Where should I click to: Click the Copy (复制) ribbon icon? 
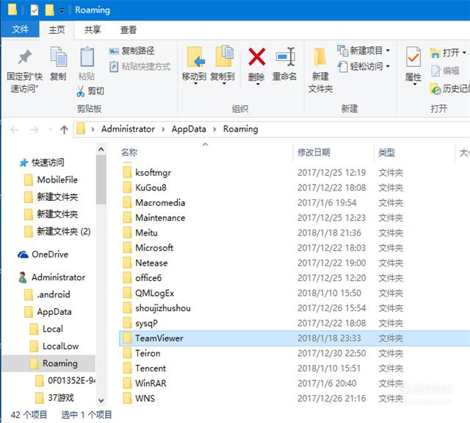click(59, 57)
